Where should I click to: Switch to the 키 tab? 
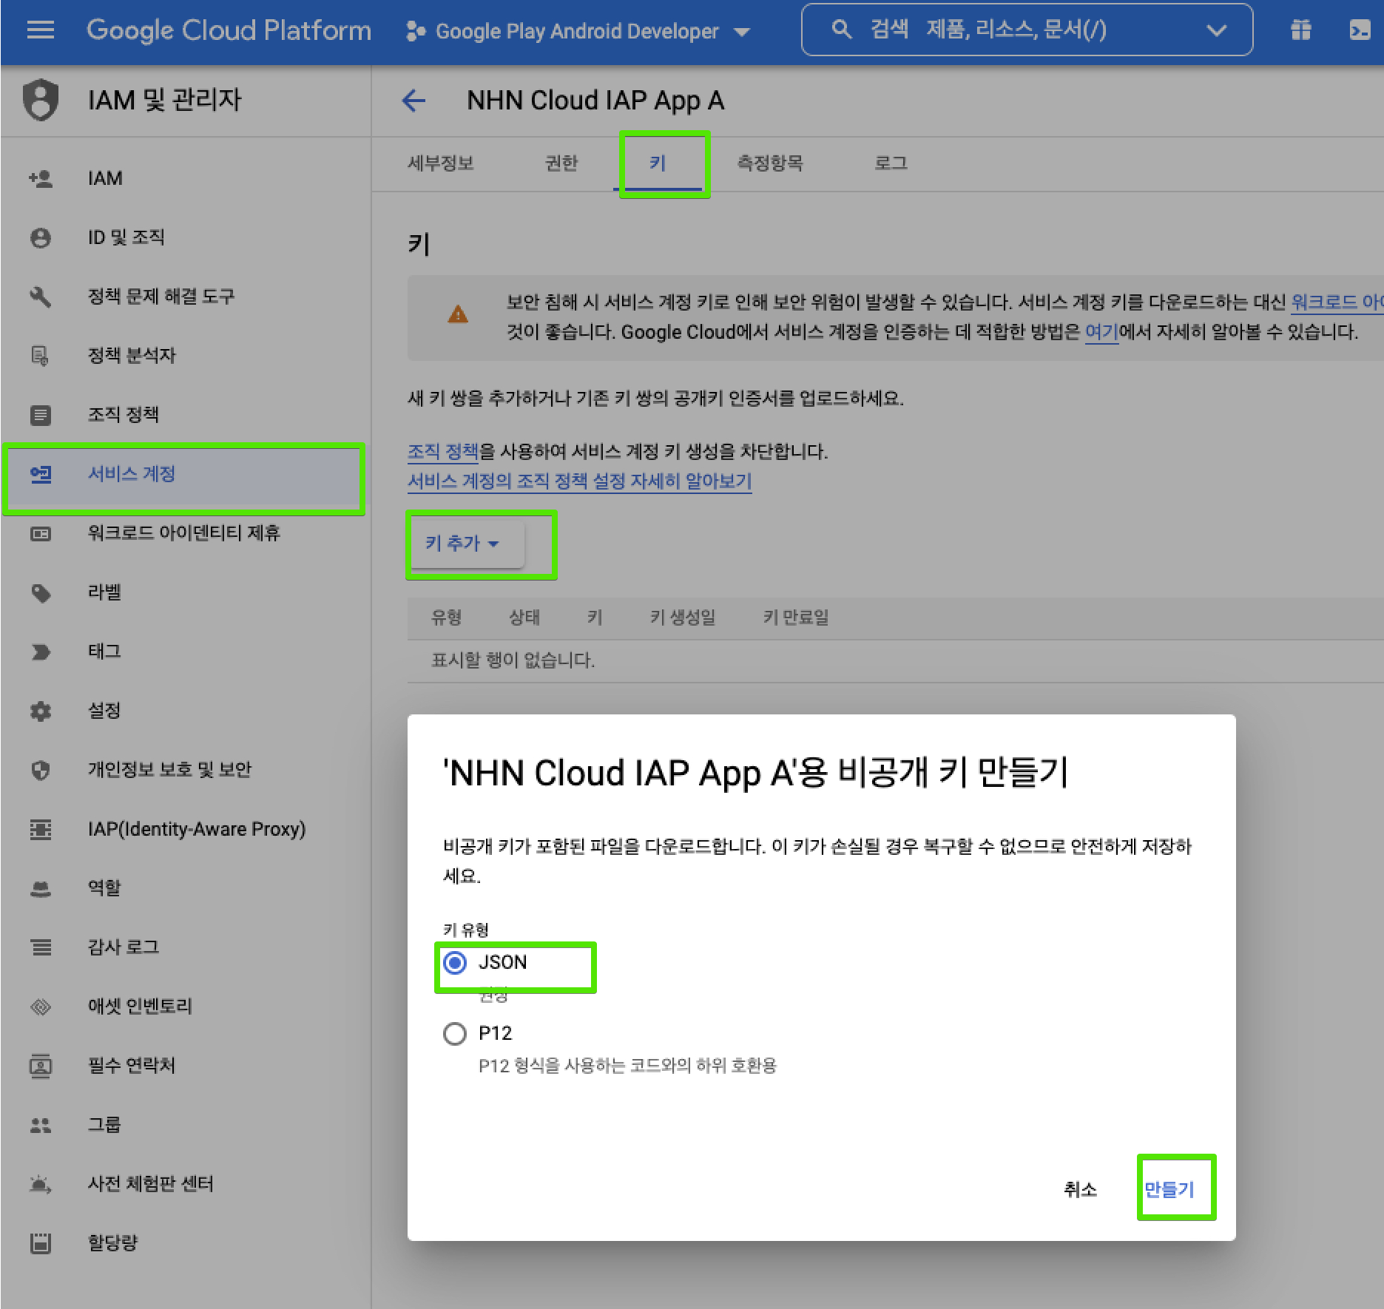coord(658,163)
